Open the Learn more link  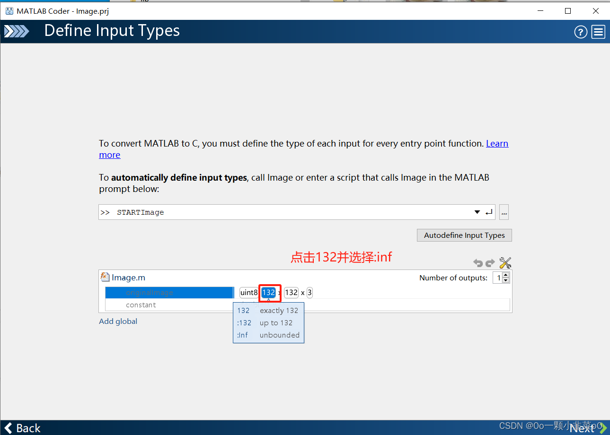click(497, 143)
